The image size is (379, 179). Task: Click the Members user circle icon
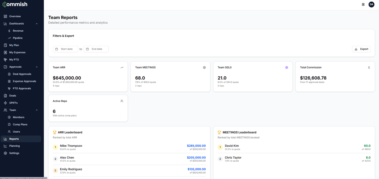pyautogui.click(x=9, y=117)
